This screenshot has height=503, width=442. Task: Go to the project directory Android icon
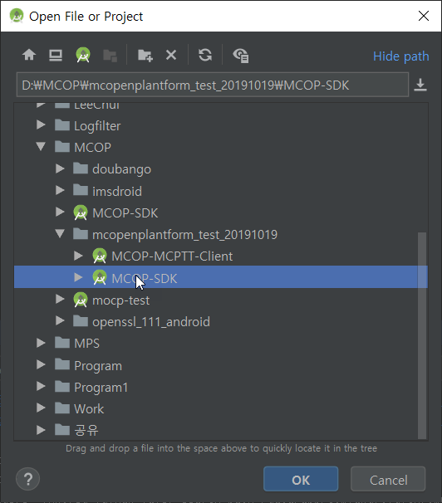[83, 55]
